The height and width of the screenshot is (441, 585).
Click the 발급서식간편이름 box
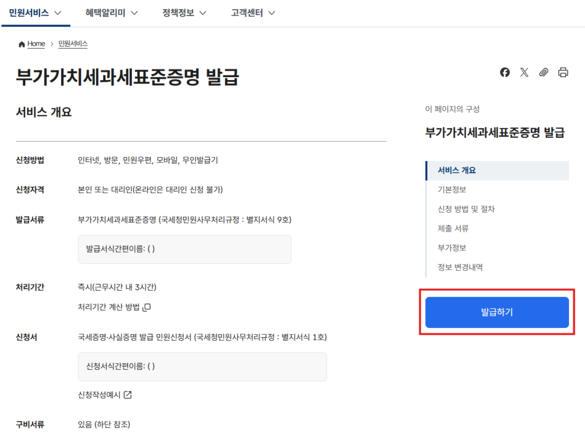(185, 249)
